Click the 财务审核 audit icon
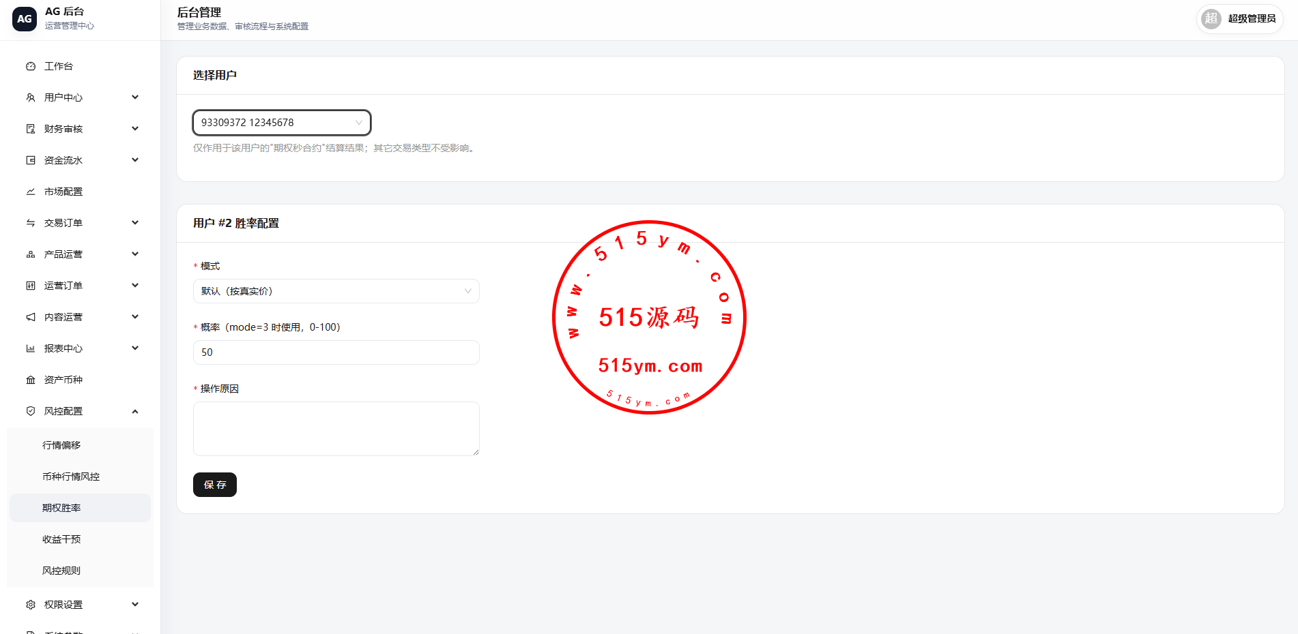Screen dimensions: 1298x634 [x=31, y=129]
